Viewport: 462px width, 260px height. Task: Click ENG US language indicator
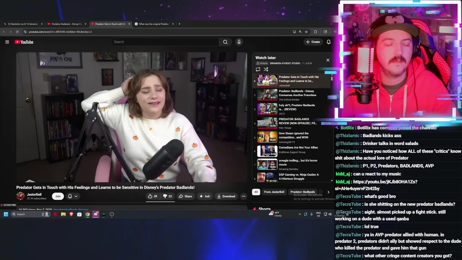click(x=318, y=214)
